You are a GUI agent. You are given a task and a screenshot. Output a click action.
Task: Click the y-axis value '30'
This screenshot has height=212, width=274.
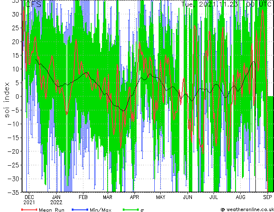coord(15,14)
